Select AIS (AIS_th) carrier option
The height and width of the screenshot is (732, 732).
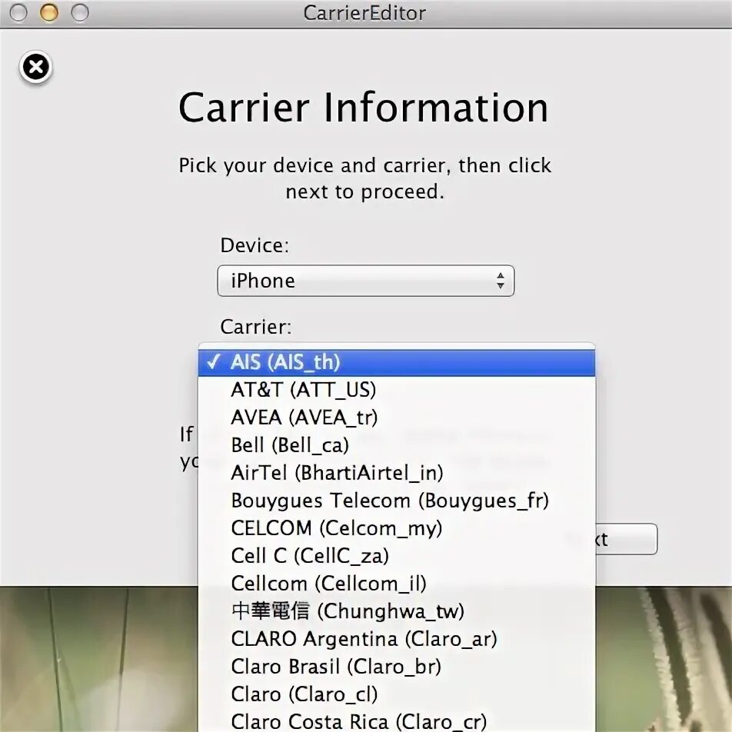[x=396, y=363]
